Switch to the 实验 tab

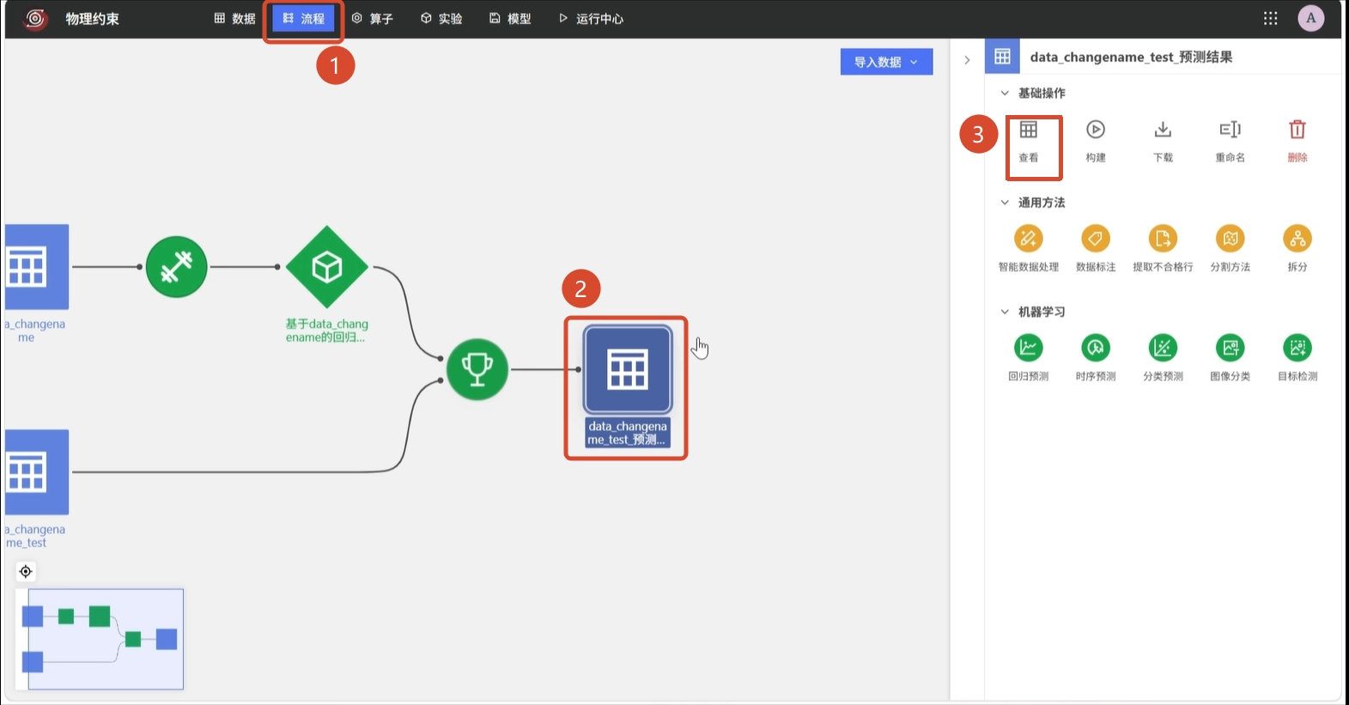[441, 18]
